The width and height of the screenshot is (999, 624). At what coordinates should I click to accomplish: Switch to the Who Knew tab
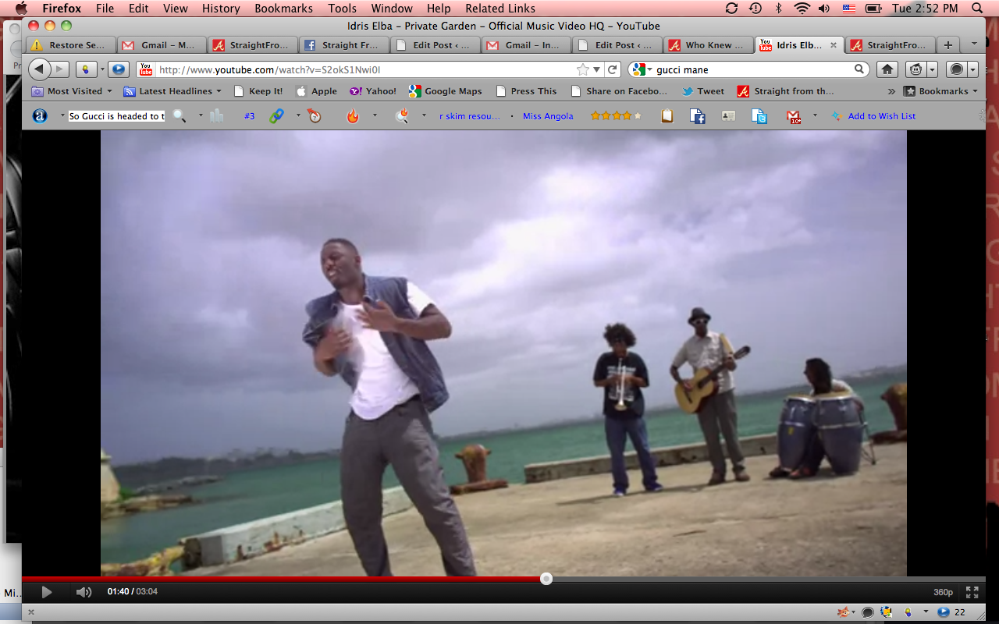pyautogui.click(x=708, y=45)
